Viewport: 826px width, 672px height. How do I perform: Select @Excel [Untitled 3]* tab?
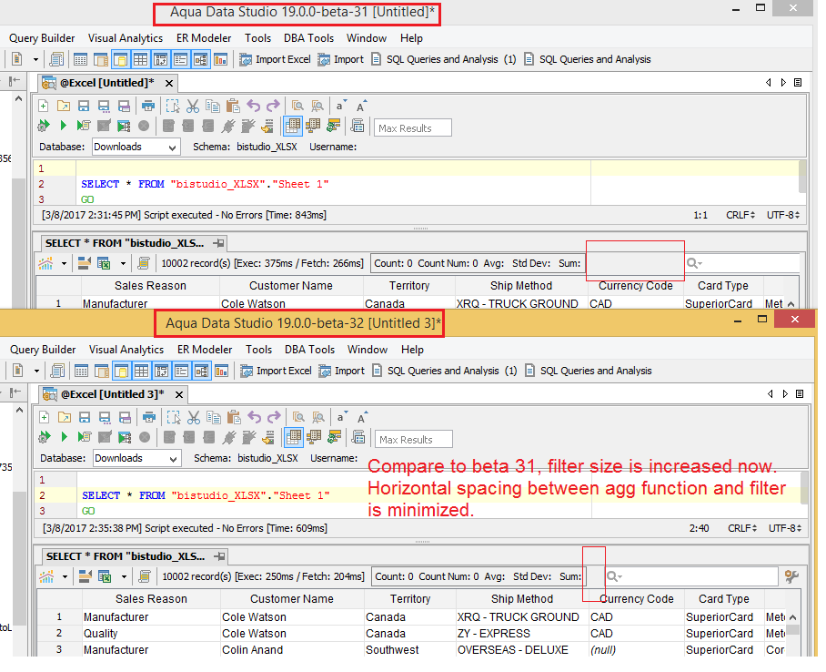pos(112,394)
